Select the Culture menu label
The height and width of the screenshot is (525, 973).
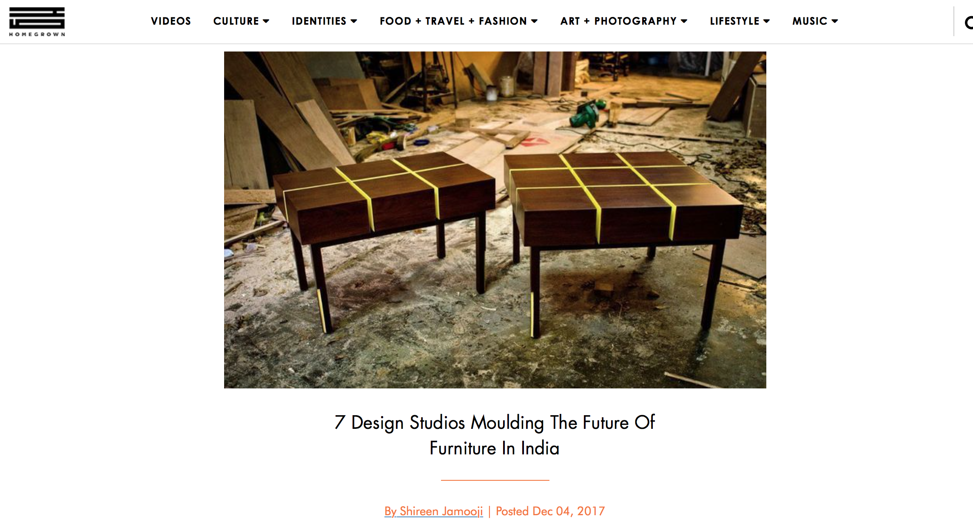click(236, 21)
